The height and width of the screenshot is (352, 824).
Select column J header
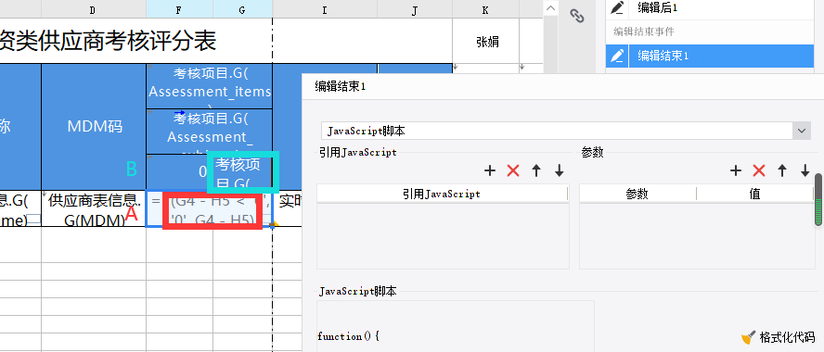click(x=415, y=9)
